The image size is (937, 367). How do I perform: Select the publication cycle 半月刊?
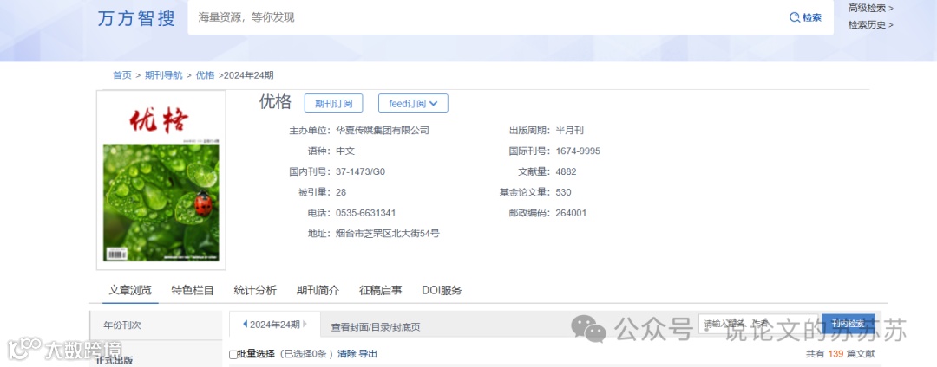(x=569, y=131)
